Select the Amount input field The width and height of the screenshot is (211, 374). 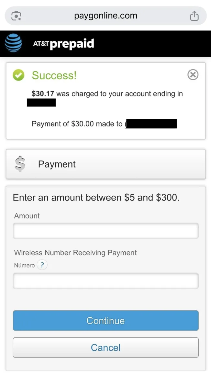point(105,231)
